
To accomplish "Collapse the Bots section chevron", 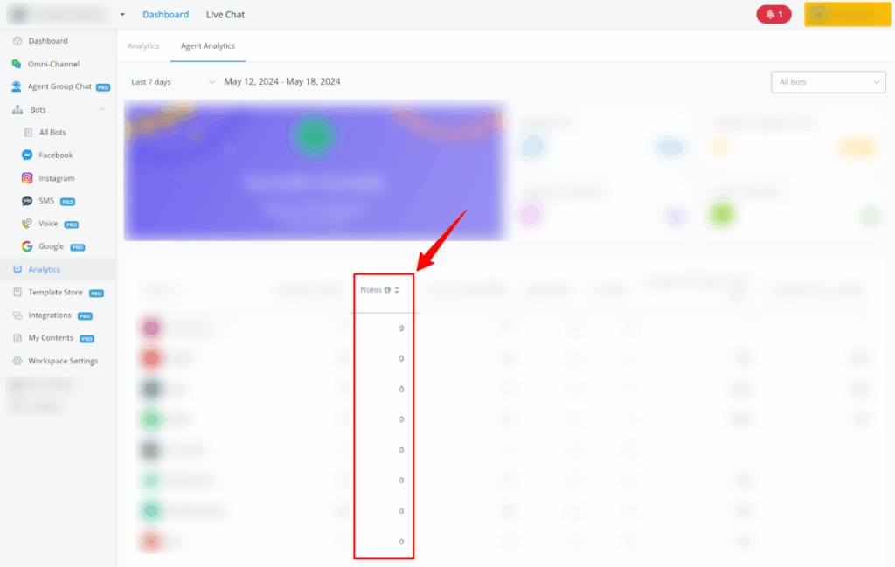I will pyautogui.click(x=102, y=109).
